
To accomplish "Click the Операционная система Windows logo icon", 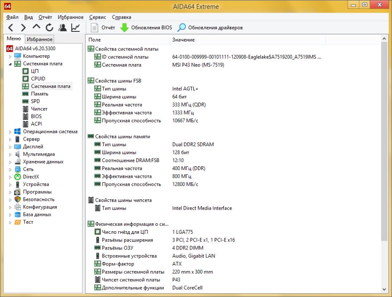I will coord(17,132).
